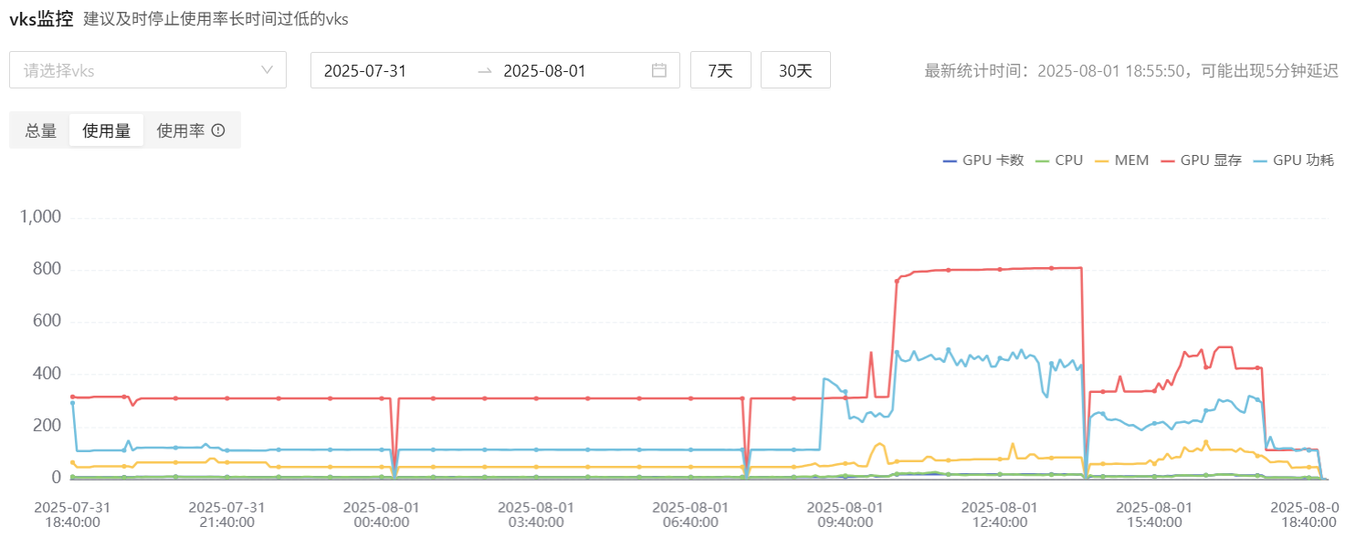1356x547 pixels.
Task: Click the chevron arrow in vks selector
Action: pyautogui.click(x=268, y=70)
